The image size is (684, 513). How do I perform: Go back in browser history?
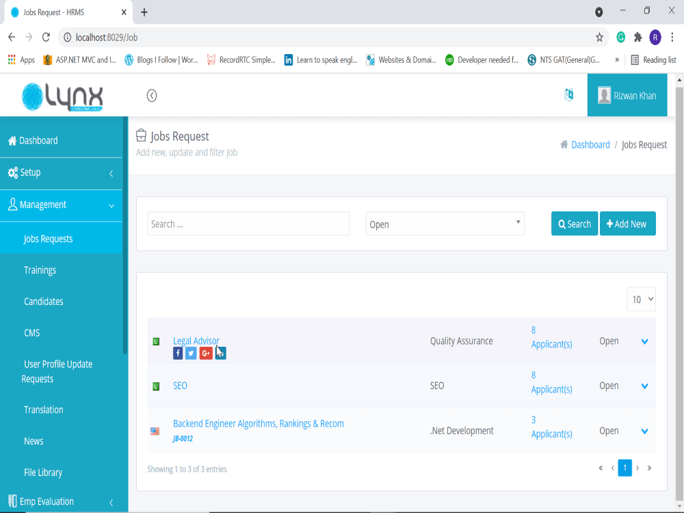12,38
